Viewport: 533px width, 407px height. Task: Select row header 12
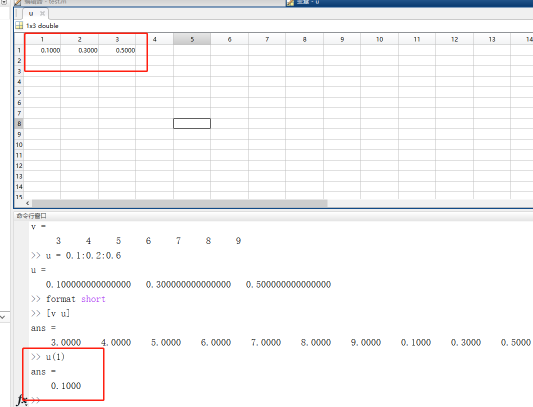point(19,166)
